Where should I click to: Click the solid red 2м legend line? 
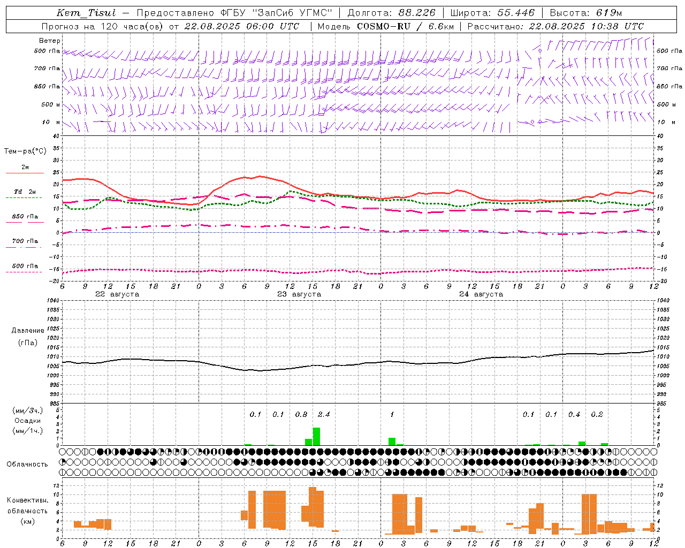point(25,173)
